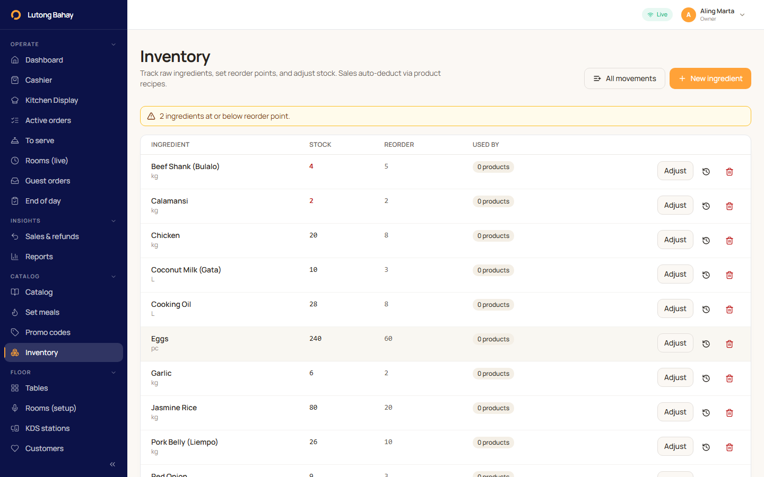Collapse the sidebar with double-chevron icon

[112, 464]
